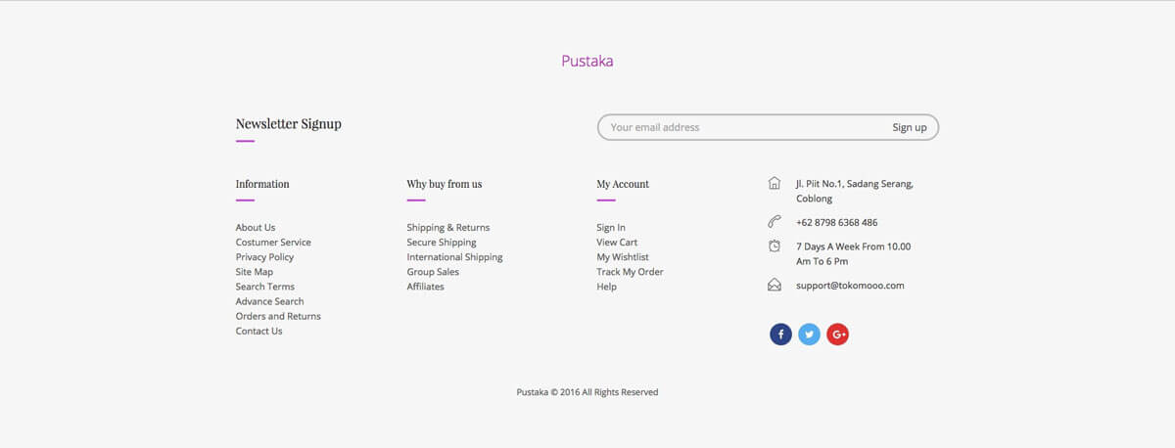This screenshot has width=1175, height=448.
Task: Select Shipping & Returns link
Action: 447,228
